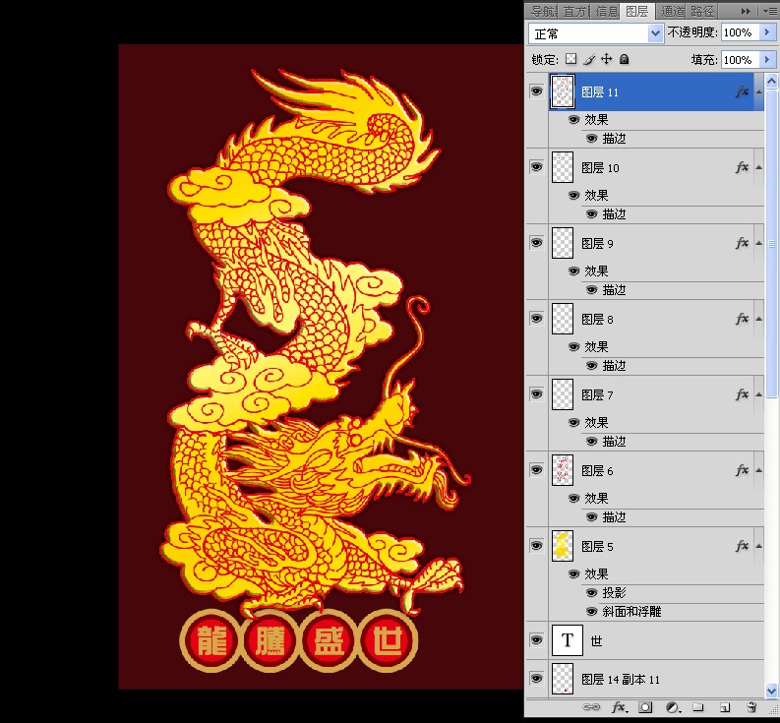Image resolution: width=780 pixels, height=723 pixels.
Task: Click the 斜面和浮雕 effect label
Action: point(631,612)
